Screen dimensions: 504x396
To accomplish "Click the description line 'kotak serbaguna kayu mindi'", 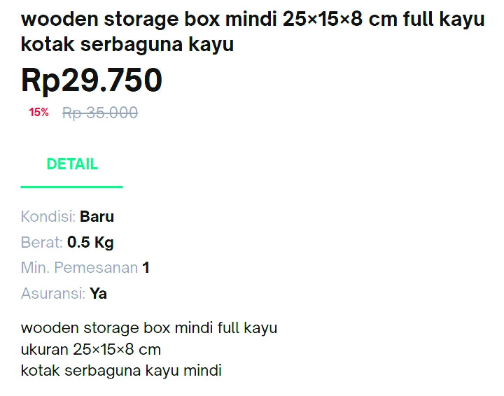I will (x=121, y=370).
